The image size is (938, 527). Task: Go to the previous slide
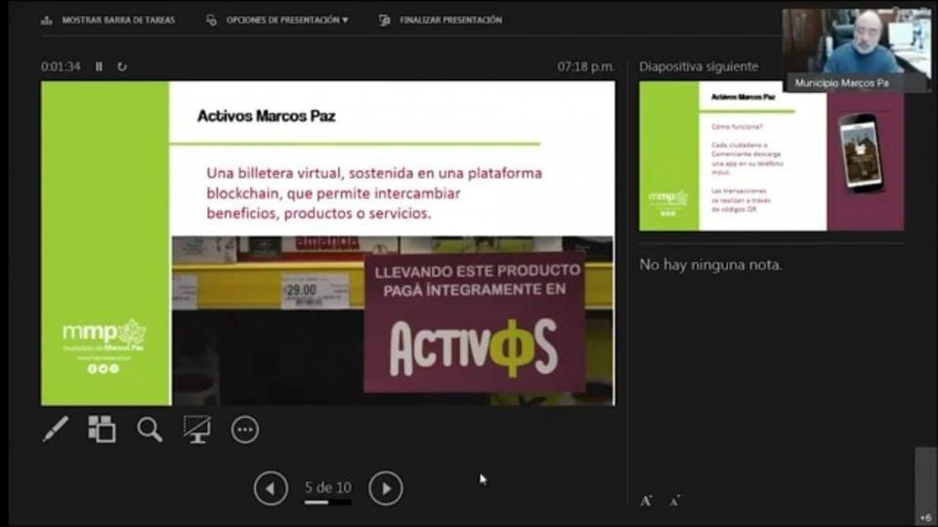click(271, 488)
